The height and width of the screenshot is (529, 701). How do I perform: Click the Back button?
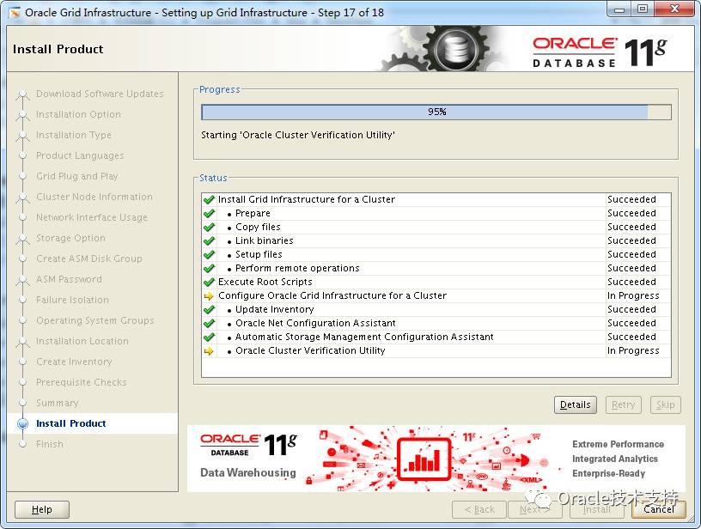pos(479,509)
